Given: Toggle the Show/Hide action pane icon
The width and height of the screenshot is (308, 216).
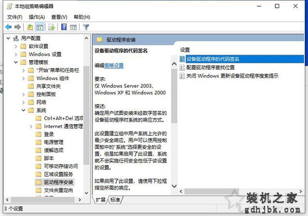Looking at the screenshot, I should pos(73,27).
